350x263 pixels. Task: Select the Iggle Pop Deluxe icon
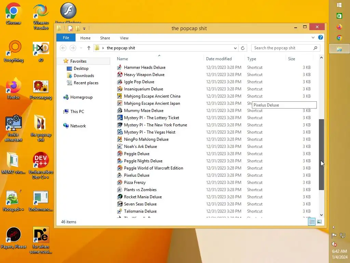[120, 82]
